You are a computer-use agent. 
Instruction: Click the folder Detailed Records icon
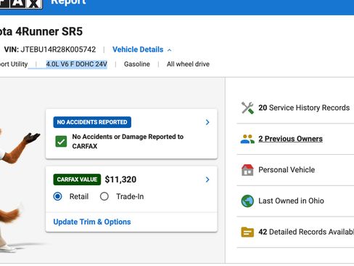pos(247,232)
